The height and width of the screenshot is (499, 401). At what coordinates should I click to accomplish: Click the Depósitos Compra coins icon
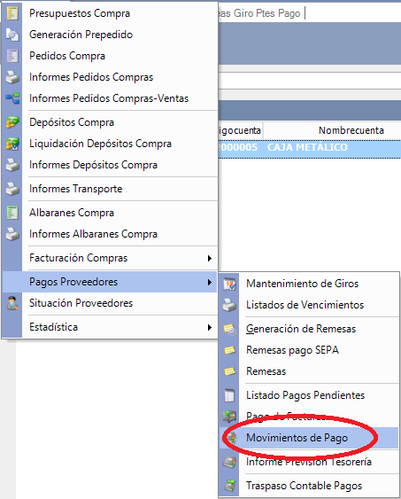pos(12,122)
